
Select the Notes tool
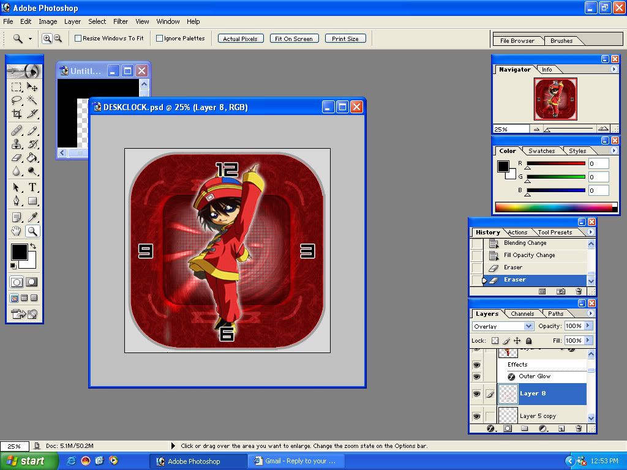pyautogui.click(x=17, y=217)
